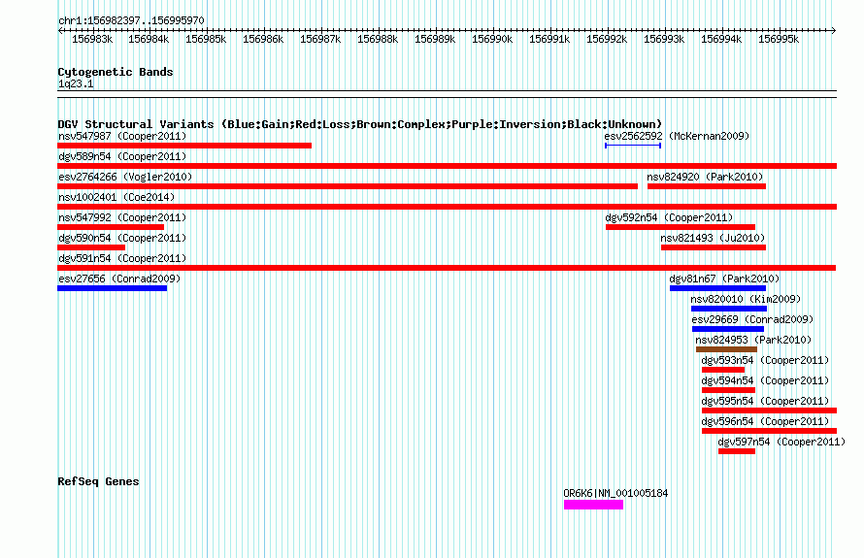Open the esv27656 (Conrad2009) label

click(119, 279)
